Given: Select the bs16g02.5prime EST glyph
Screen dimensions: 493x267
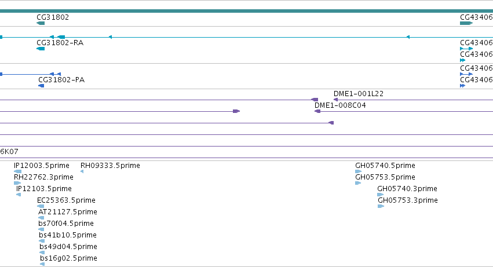Looking at the screenshot, I should tap(42, 264).
